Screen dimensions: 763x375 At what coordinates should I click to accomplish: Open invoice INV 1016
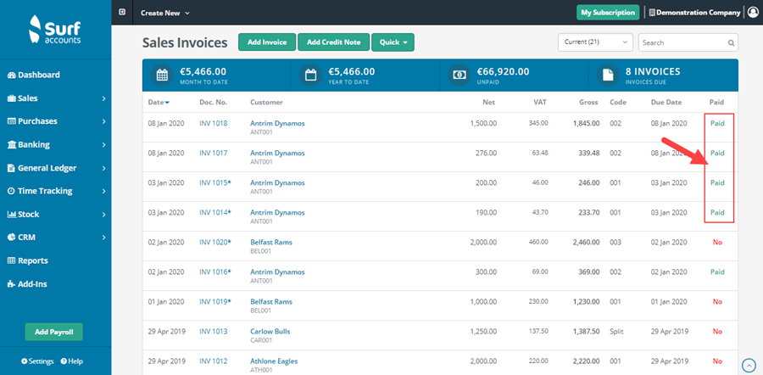[215, 272]
